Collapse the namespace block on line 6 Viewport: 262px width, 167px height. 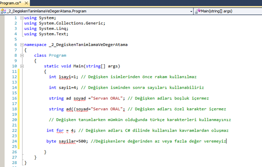coord(22,45)
